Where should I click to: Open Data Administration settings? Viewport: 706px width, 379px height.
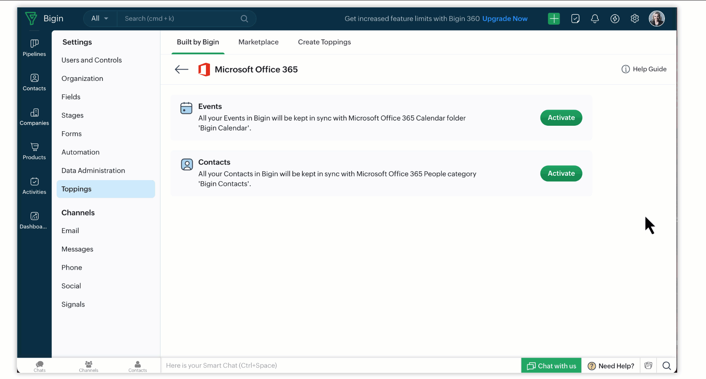[93, 170]
